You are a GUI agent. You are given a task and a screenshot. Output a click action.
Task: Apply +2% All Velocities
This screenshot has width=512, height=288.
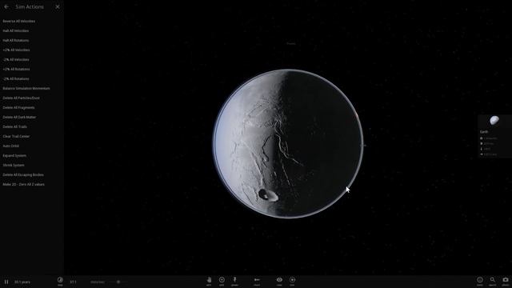point(16,50)
